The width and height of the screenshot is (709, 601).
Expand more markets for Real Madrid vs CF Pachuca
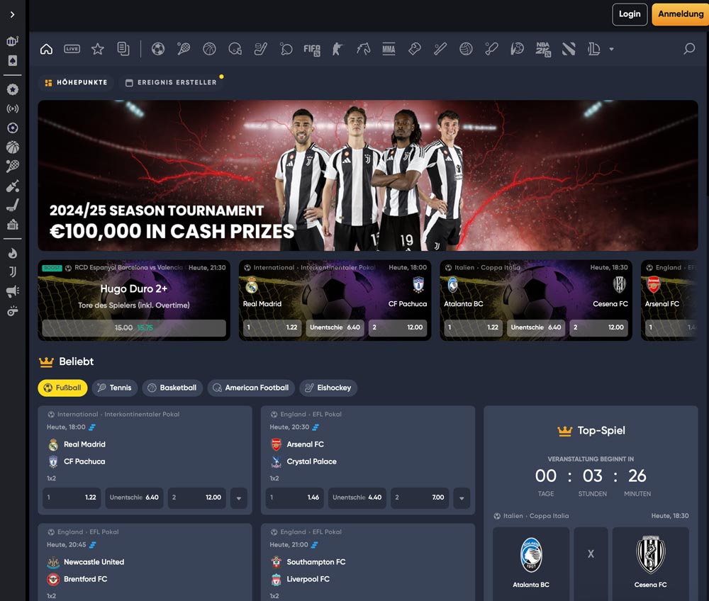tap(239, 498)
